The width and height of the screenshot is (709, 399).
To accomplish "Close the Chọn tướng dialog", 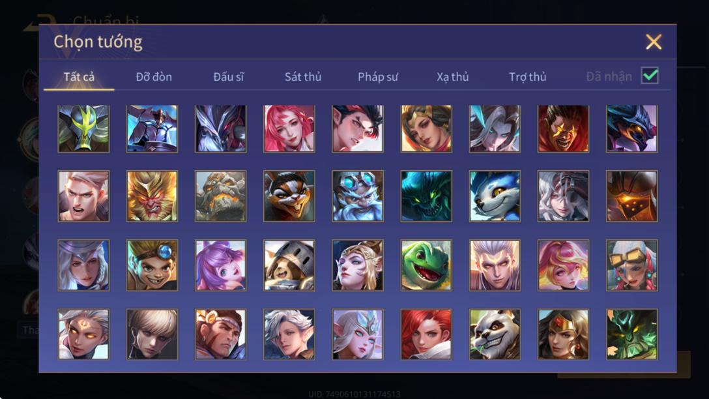I will 654,42.
